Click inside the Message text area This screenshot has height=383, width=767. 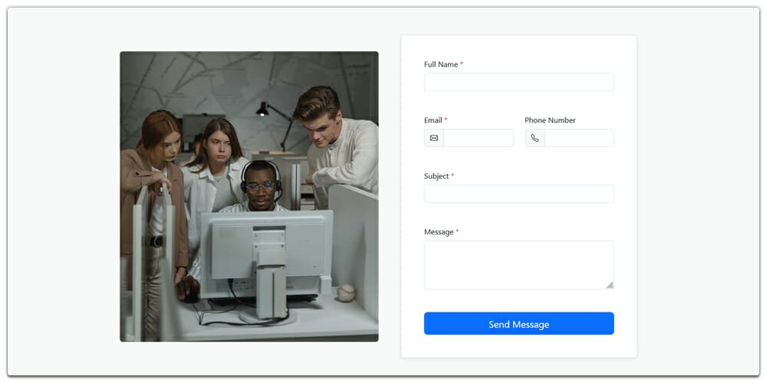pos(519,265)
